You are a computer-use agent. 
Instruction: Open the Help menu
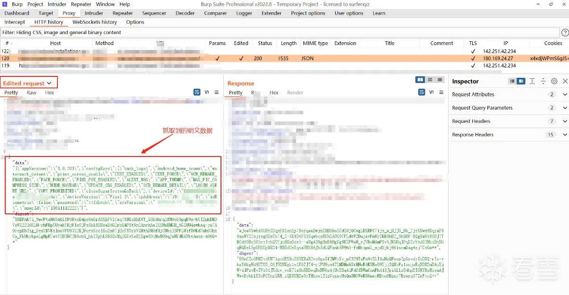click(x=125, y=4)
